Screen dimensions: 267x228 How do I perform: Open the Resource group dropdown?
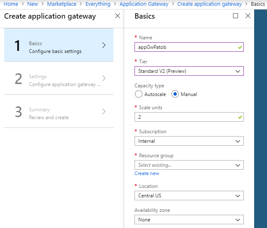point(189,165)
